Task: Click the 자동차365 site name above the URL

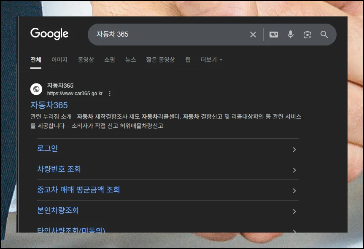Action: 60,86
